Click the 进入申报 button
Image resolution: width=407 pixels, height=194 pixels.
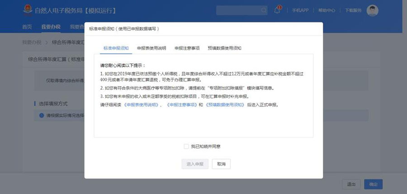click(x=195, y=164)
